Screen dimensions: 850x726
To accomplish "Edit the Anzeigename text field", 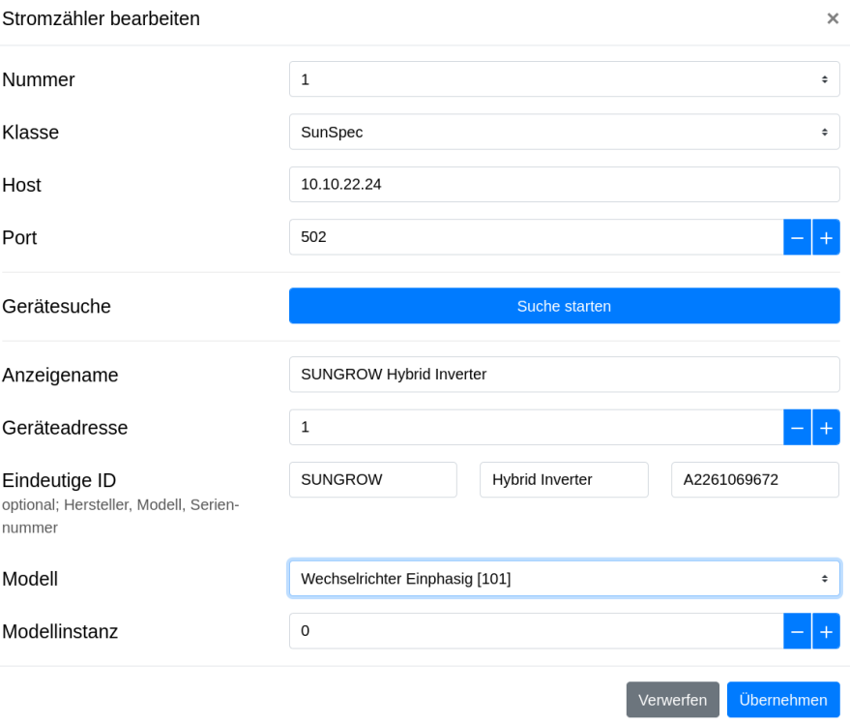I will tap(564, 375).
